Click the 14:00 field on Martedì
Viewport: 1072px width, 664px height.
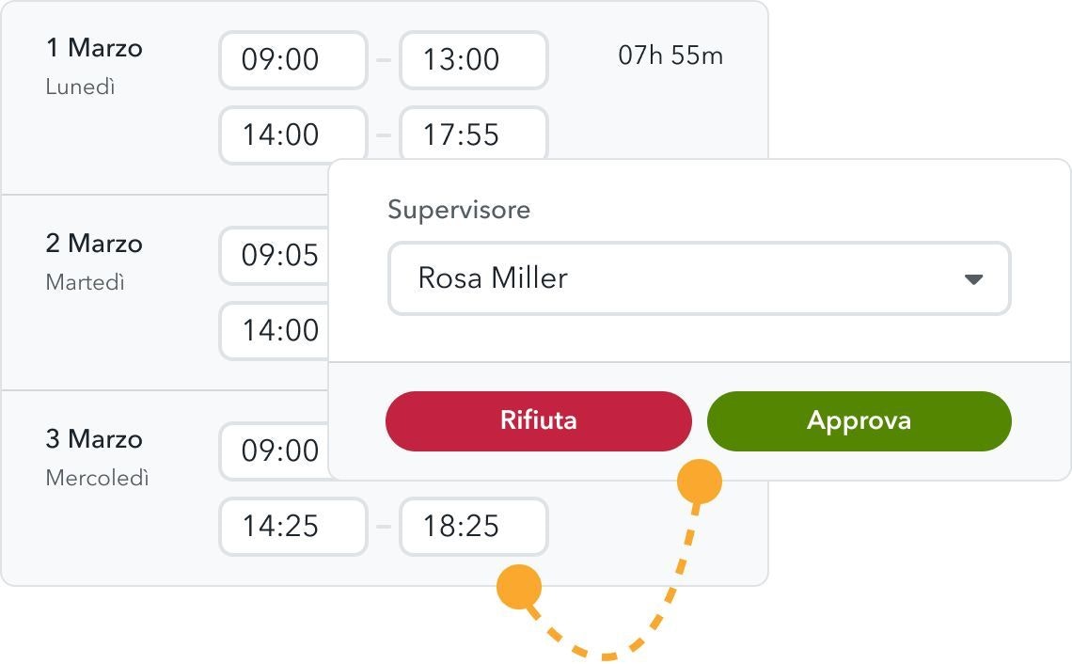278,331
